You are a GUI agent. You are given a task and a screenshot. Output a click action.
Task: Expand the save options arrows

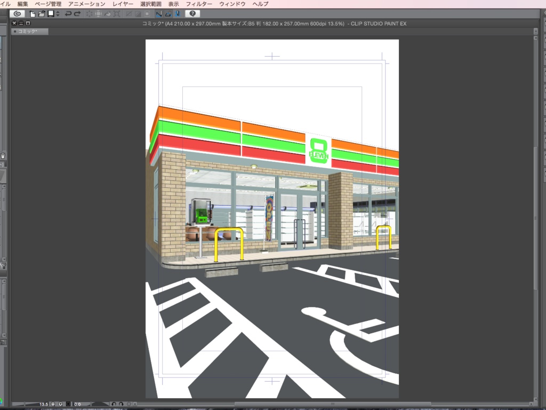58,14
